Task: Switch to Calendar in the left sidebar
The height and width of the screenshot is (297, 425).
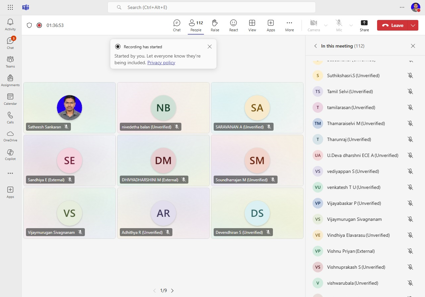Action: (x=10, y=99)
